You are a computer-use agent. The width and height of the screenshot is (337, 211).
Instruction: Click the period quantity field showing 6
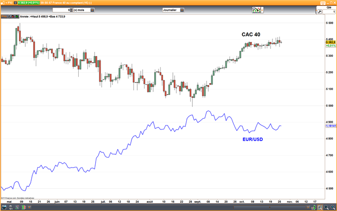[61, 10]
